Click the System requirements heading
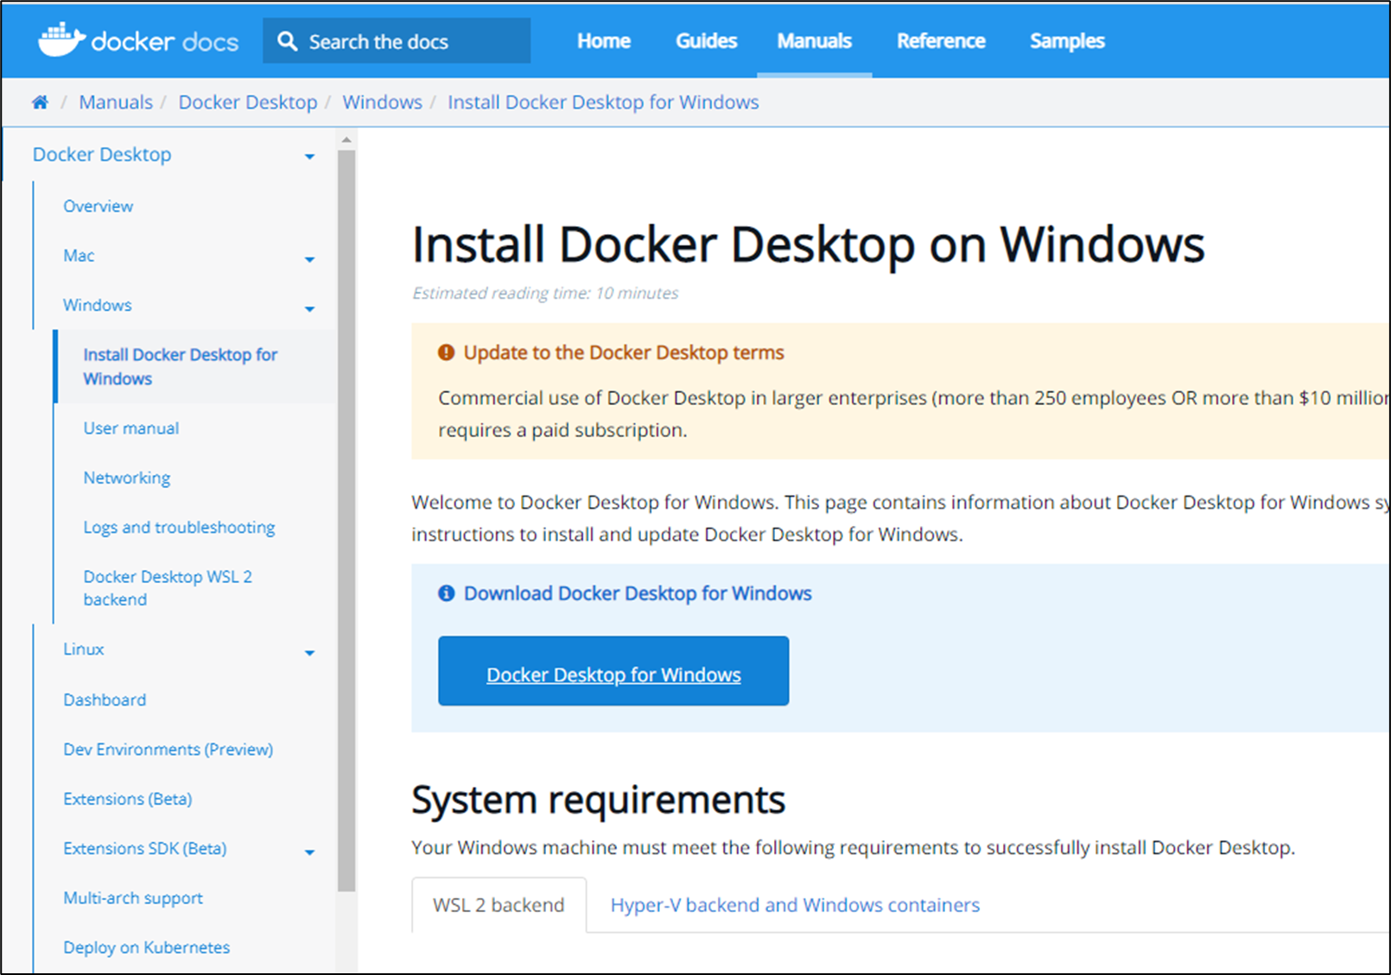Image resolution: width=1391 pixels, height=975 pixels. (598, 800)
